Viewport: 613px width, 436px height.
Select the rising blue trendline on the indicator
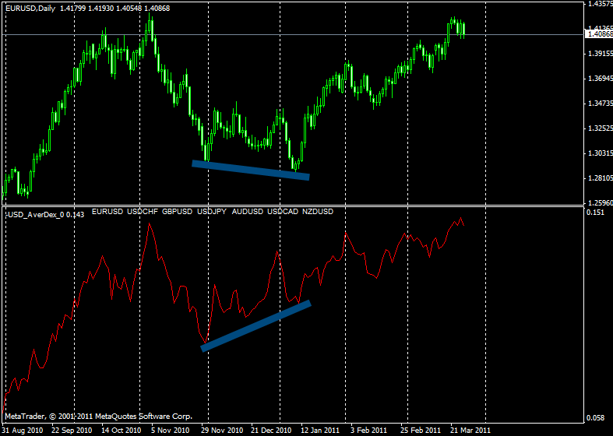point(256,325)
